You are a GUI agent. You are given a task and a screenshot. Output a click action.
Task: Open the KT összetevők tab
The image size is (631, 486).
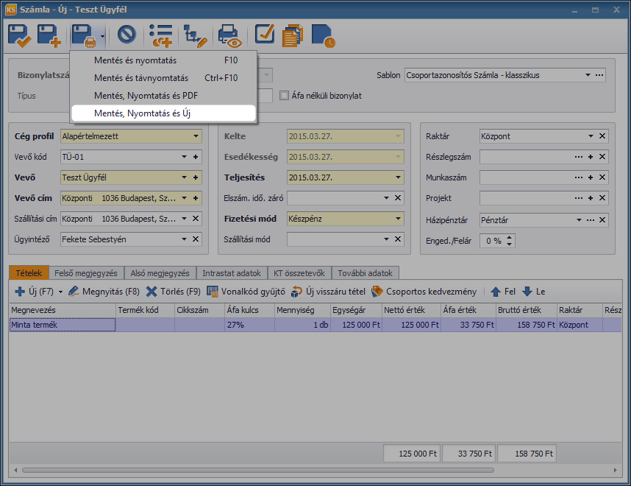tap(299, 273)
